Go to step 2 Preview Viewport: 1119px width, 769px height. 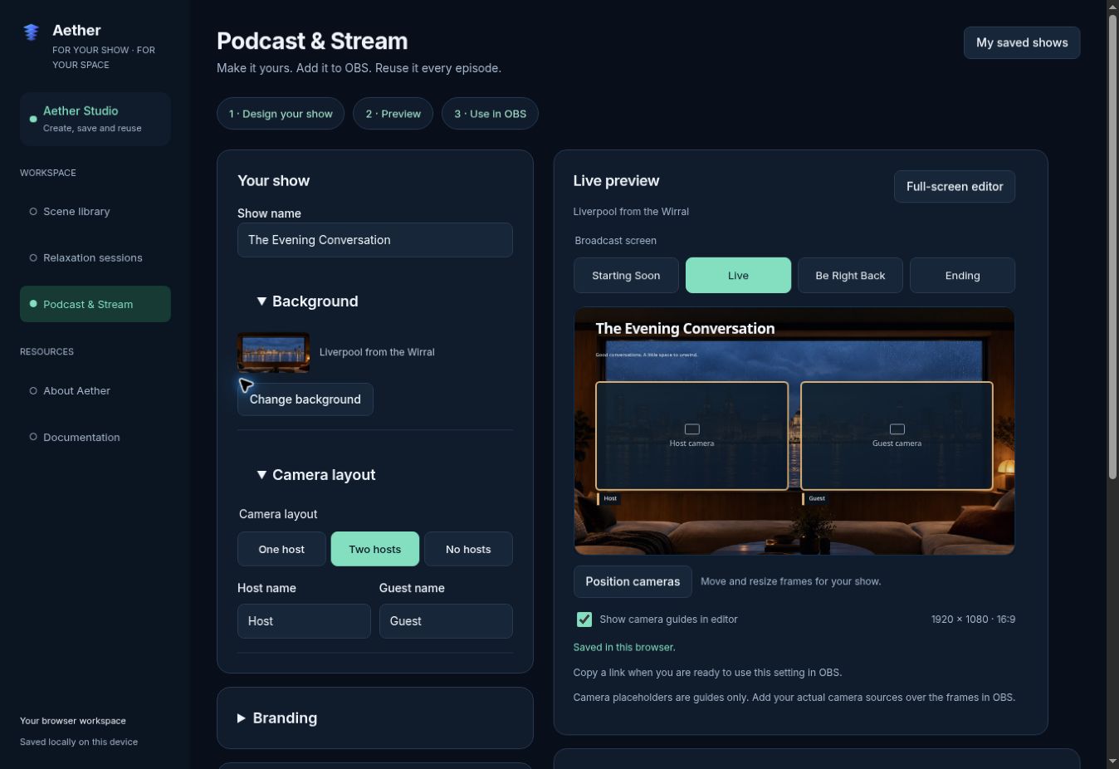pyautogui.click(x=393, y=114)
